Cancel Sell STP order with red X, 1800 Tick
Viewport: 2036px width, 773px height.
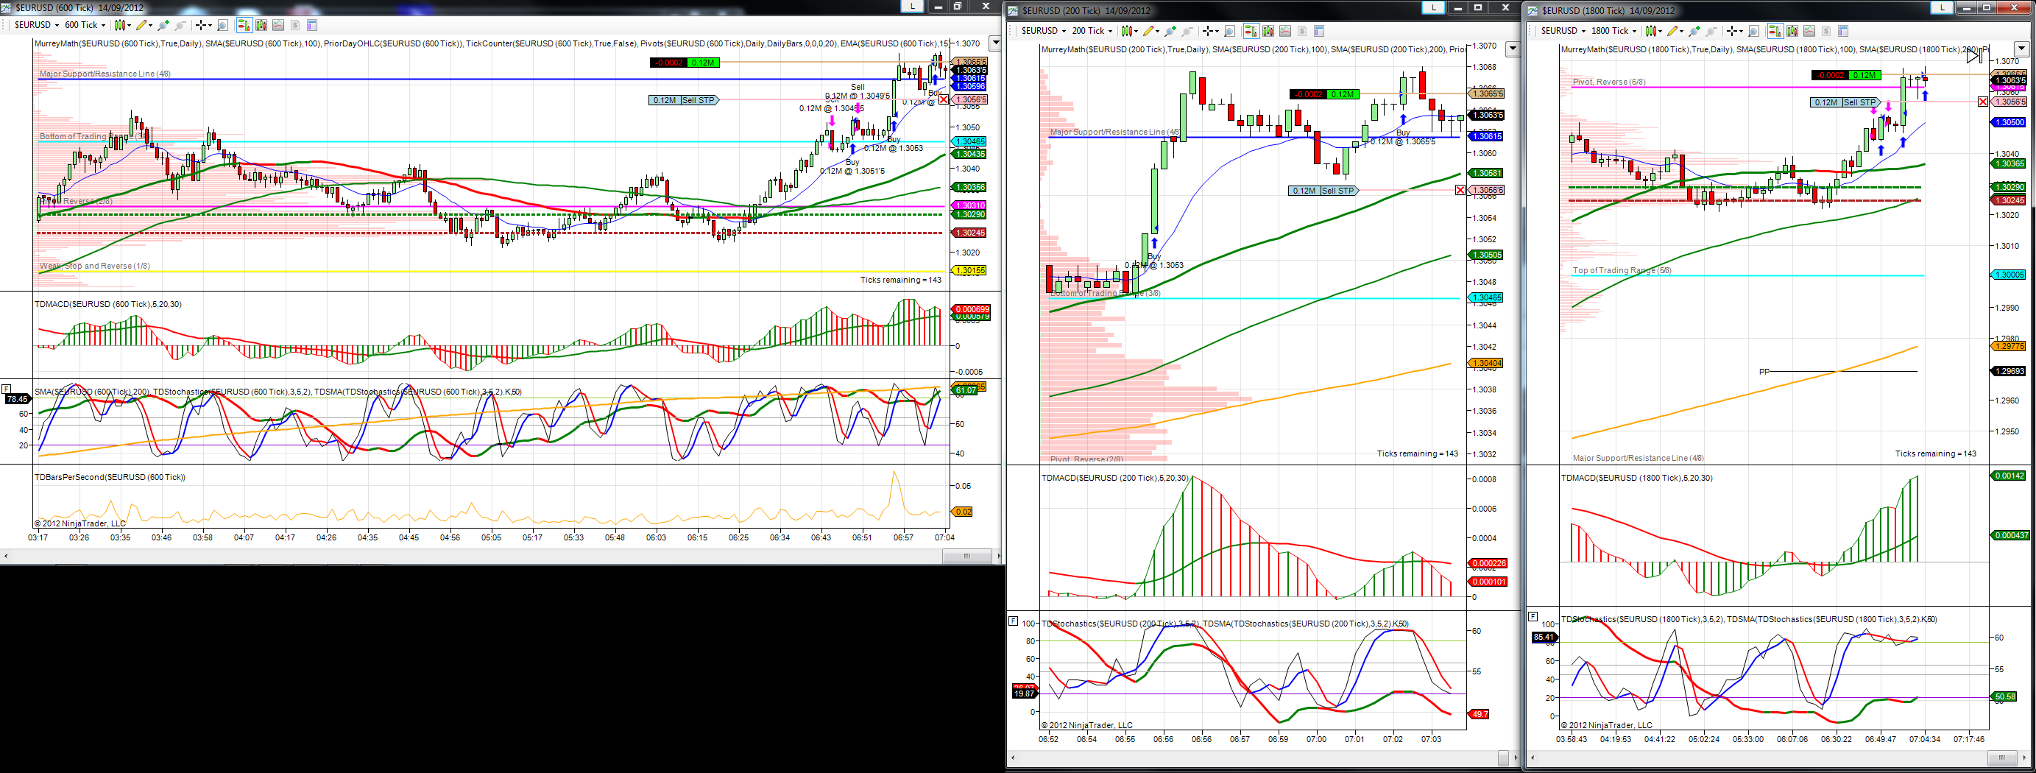[x=1983, y=102]
